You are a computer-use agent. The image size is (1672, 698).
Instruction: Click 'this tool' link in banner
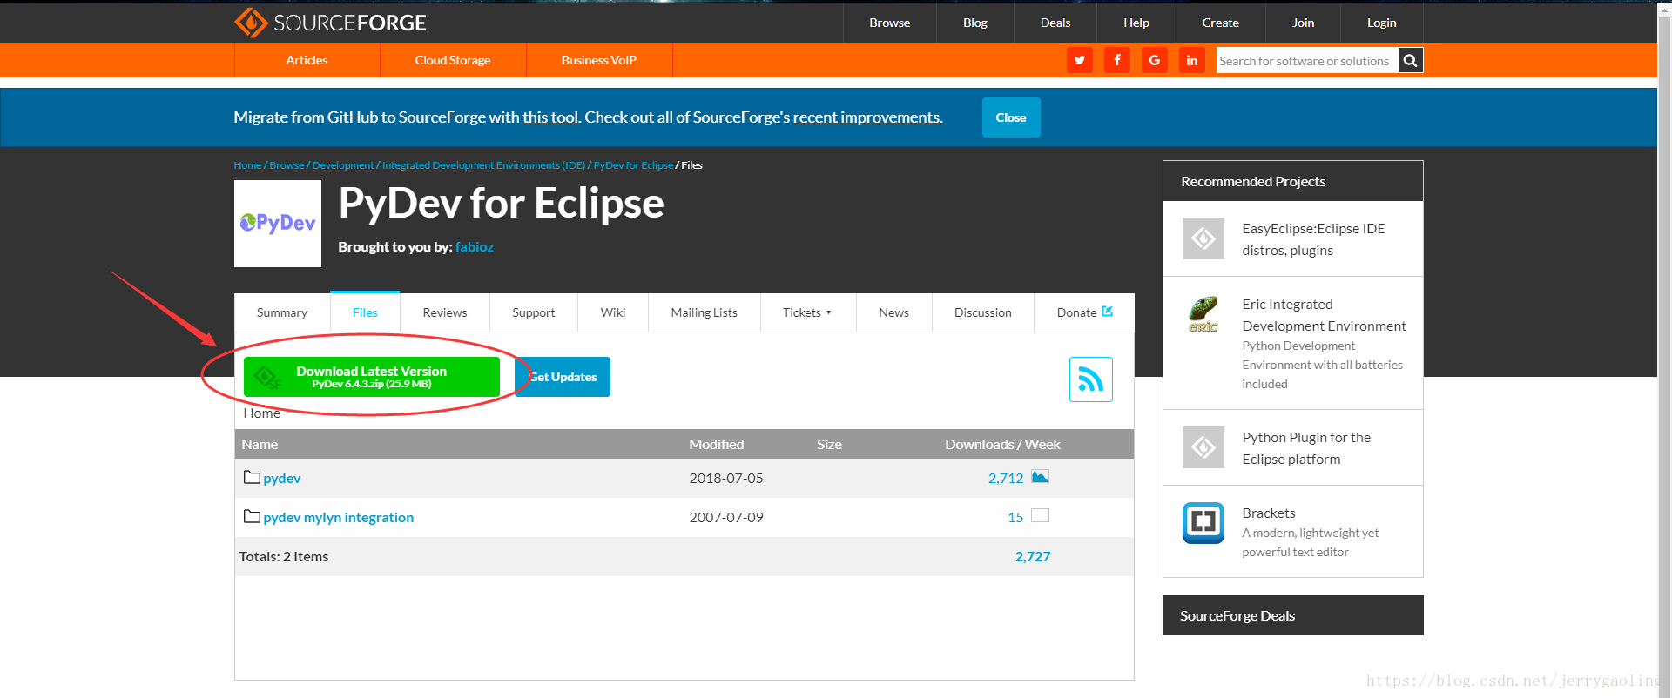coord(550,117)
